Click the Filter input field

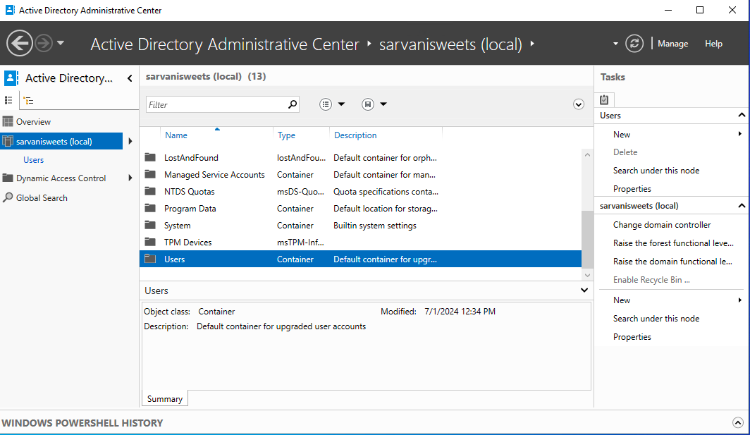coord(216,104)
